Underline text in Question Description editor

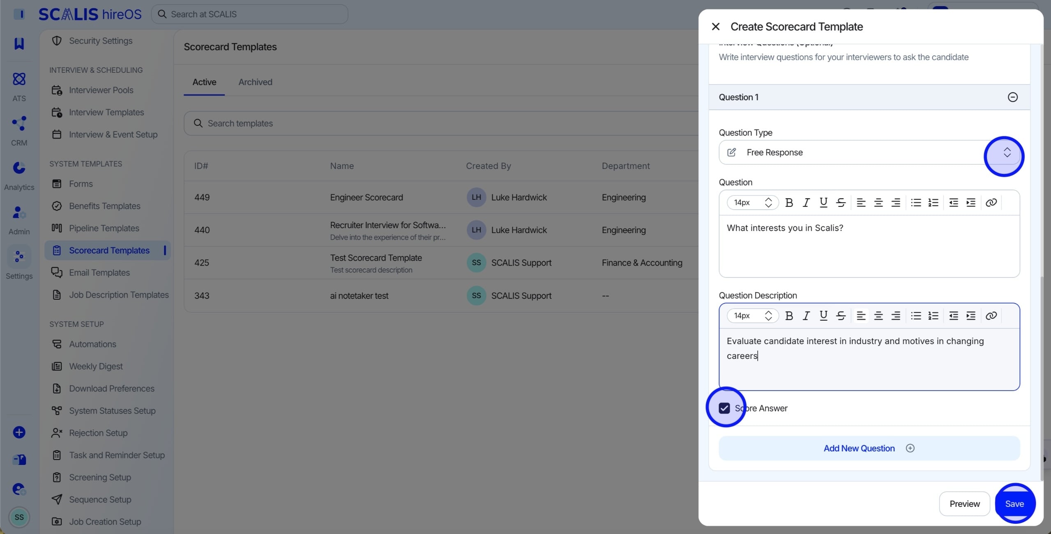point(823,315)
